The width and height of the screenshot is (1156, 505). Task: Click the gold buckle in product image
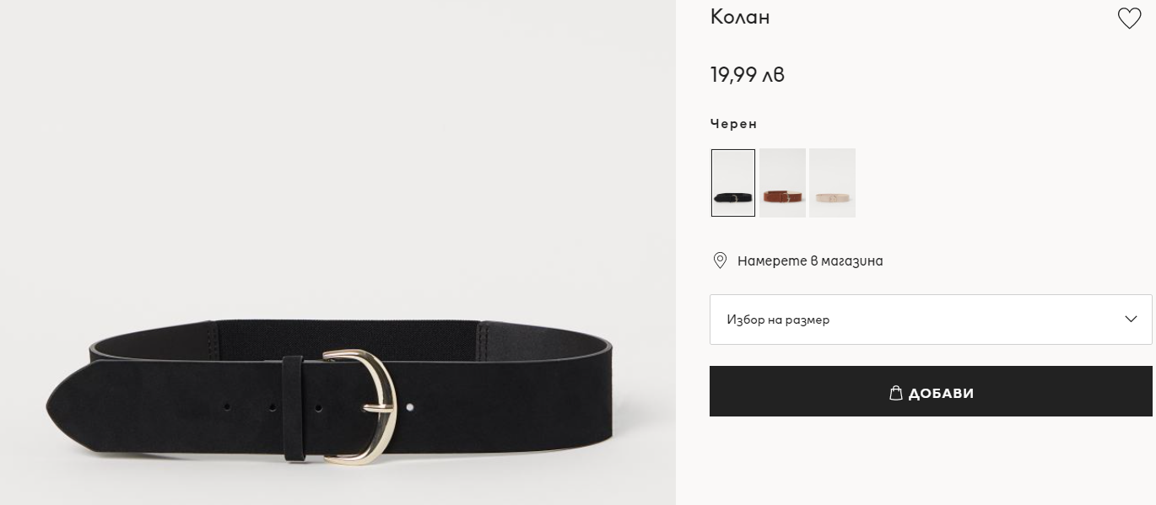(x=359, y=406)
